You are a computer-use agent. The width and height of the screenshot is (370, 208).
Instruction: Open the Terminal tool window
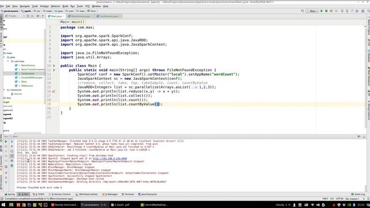128,194
